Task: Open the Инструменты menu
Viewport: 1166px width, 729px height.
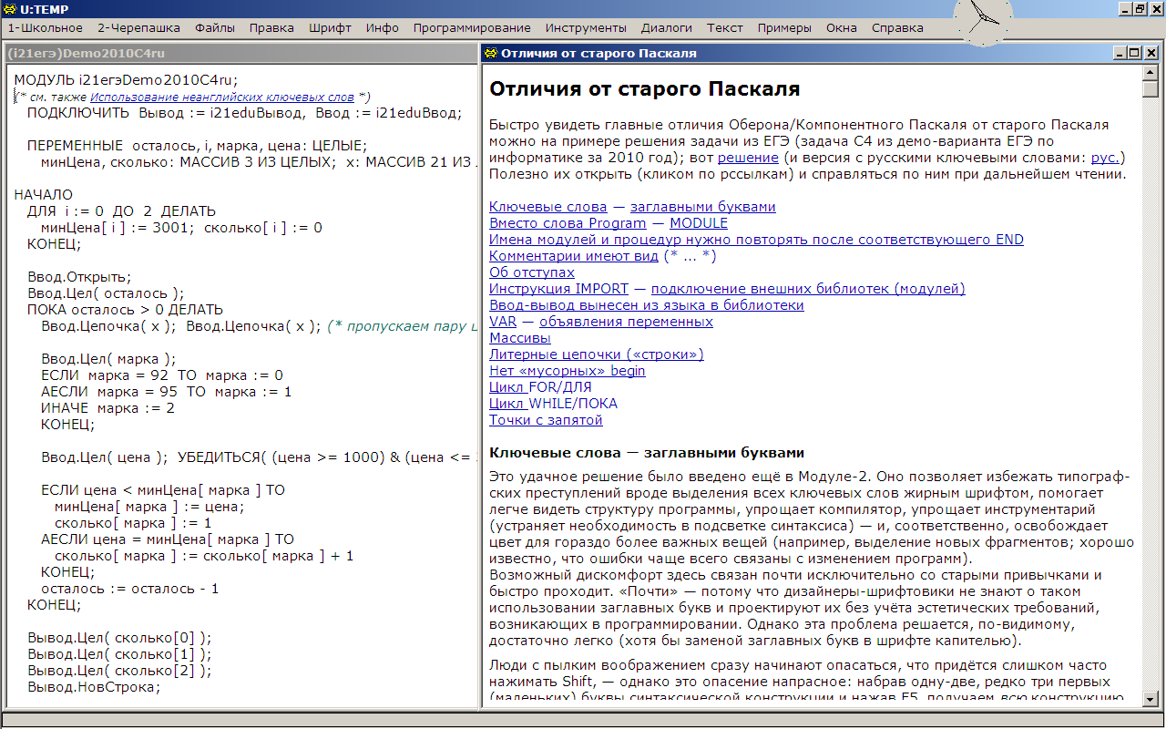Action: [x=586, y=28]
